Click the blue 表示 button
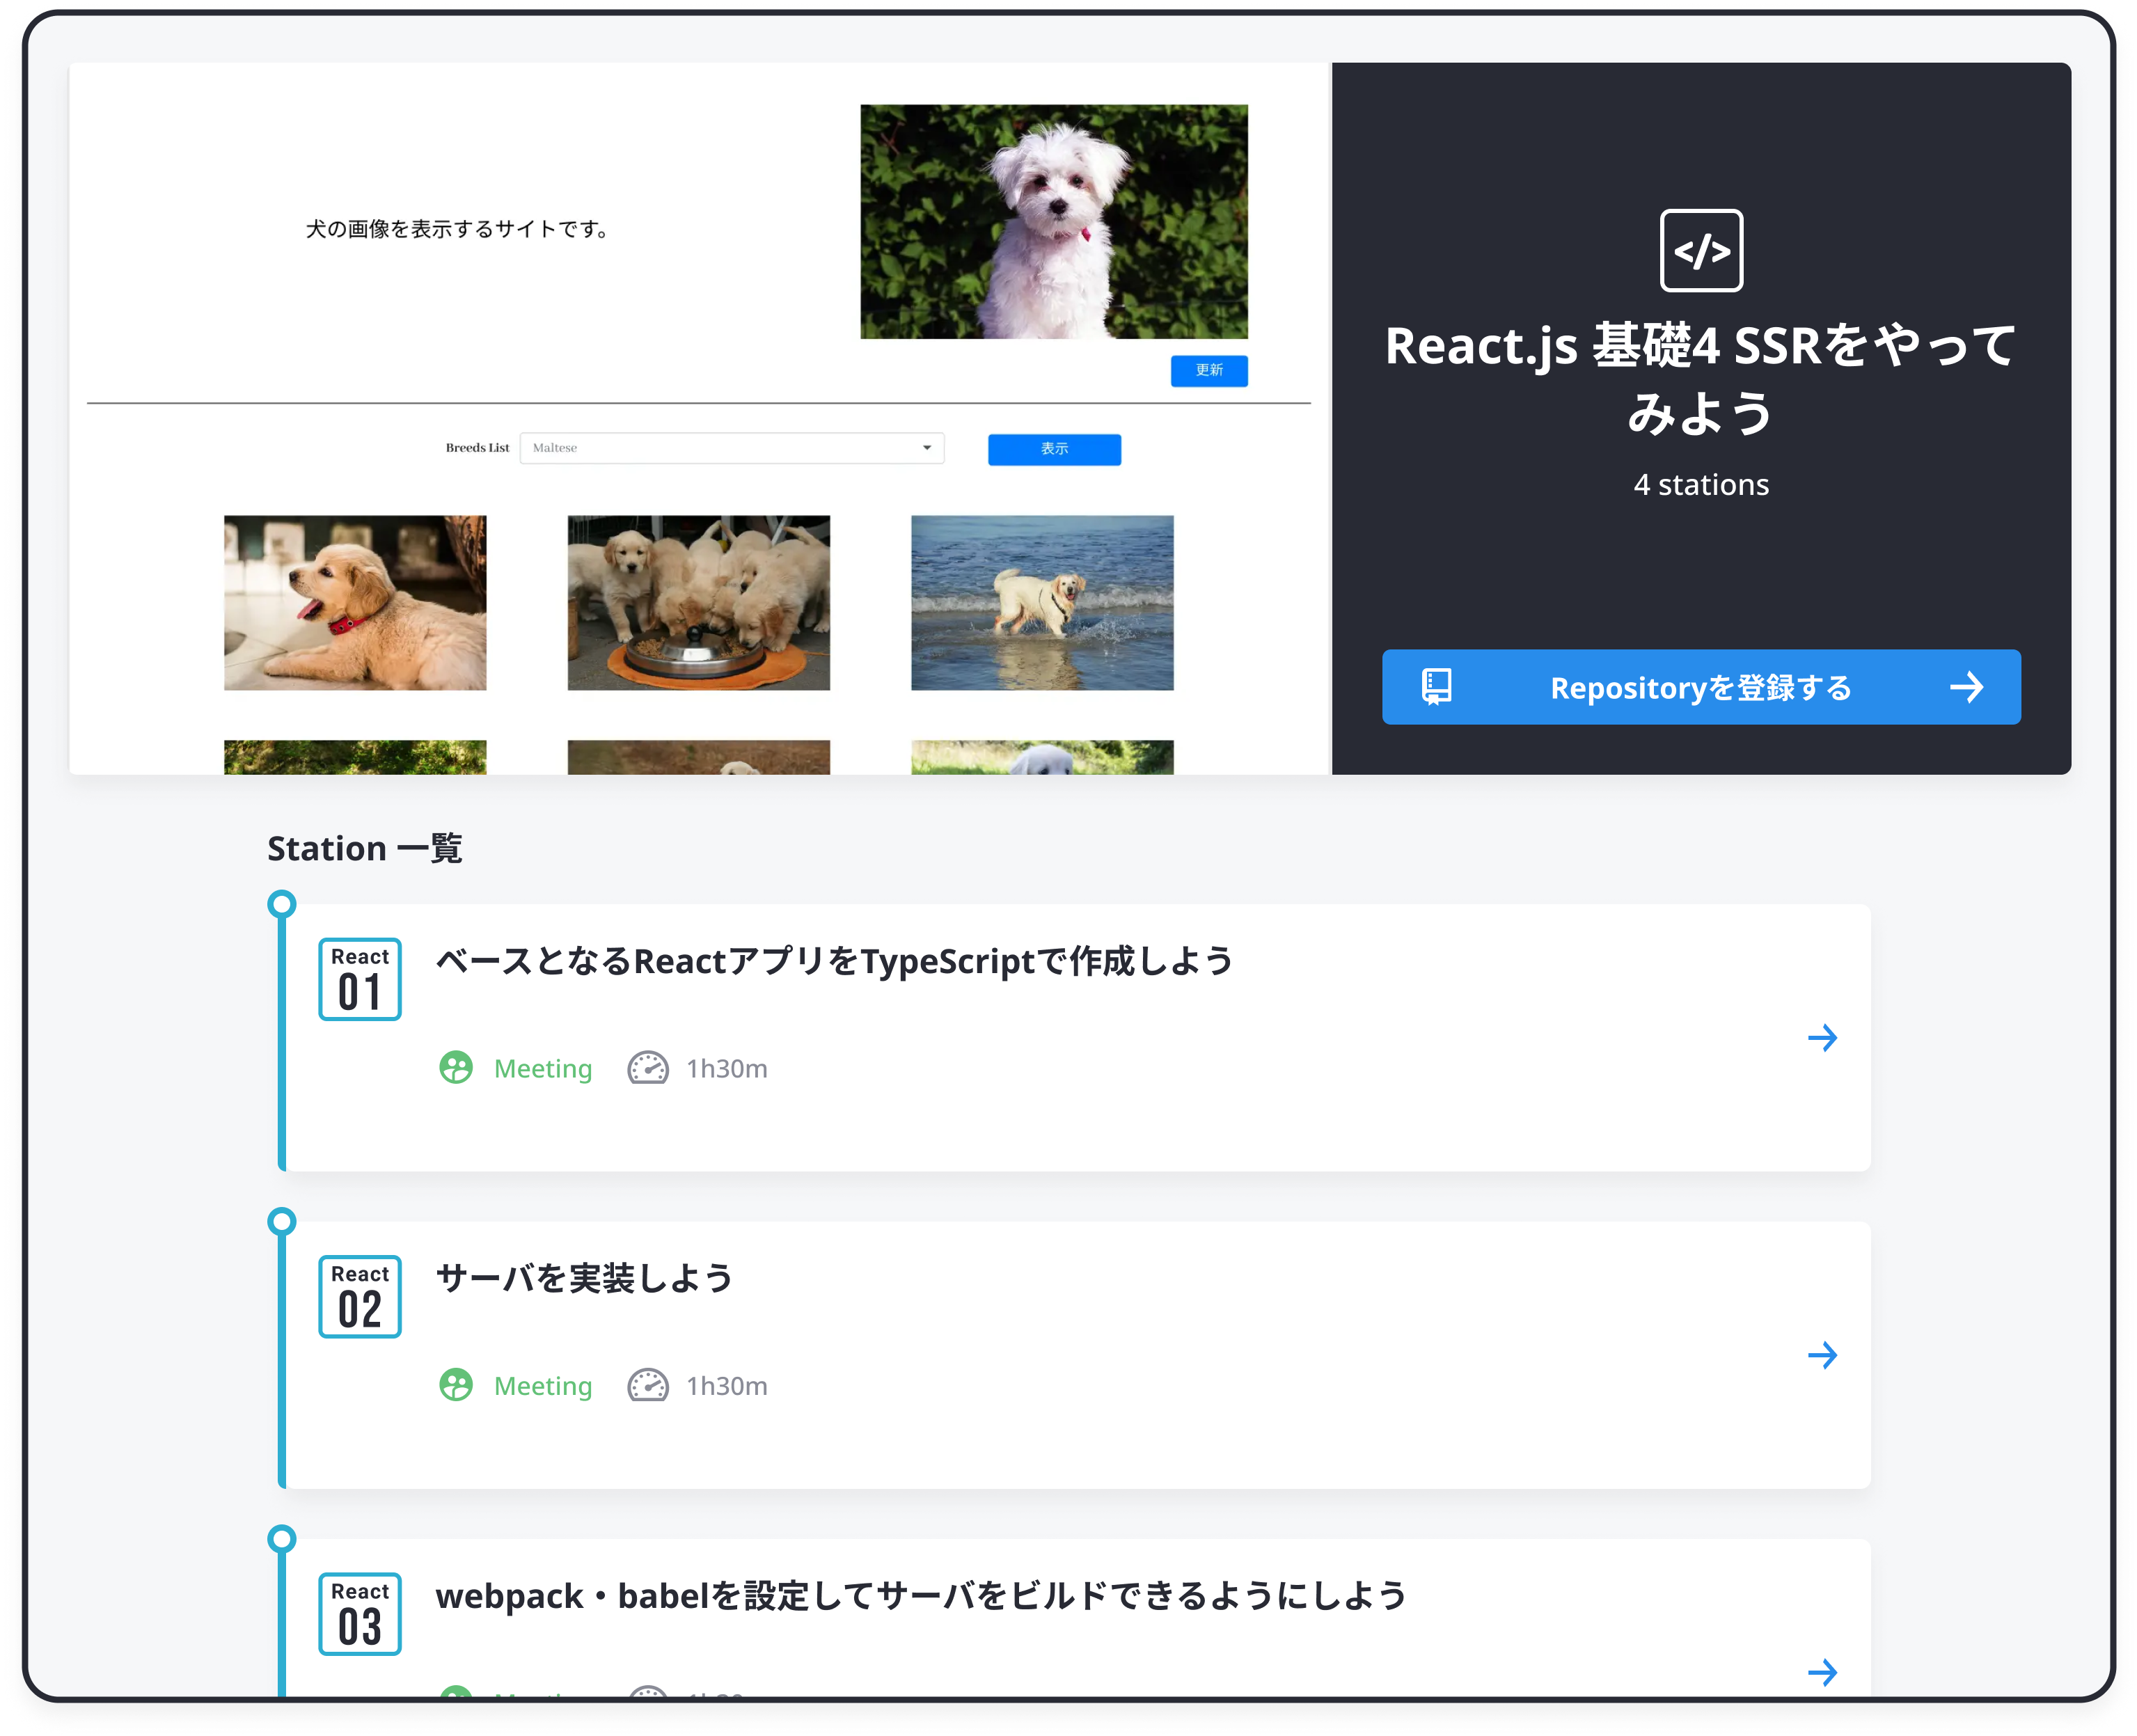Image resolution: width=2137 pixels, height=1736 pixels. coord(1054,449)
